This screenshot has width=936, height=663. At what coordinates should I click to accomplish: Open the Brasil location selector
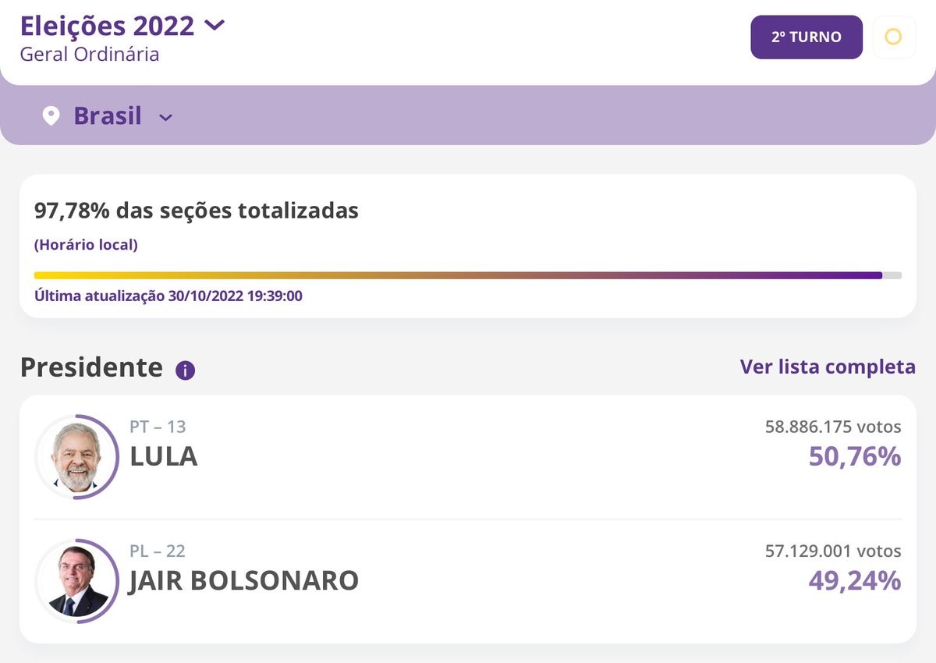(108, 116)
